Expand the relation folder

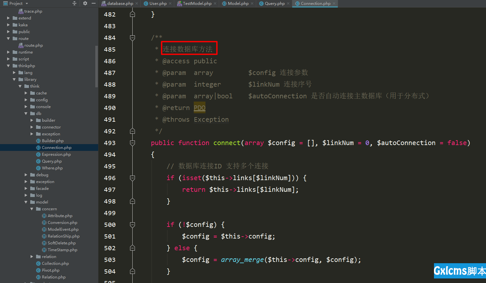point(32,257)
